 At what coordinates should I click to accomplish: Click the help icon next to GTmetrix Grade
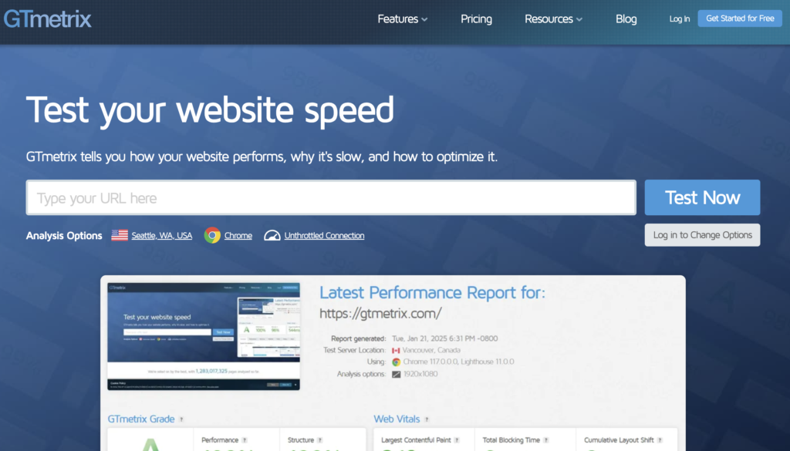(181, 419)
